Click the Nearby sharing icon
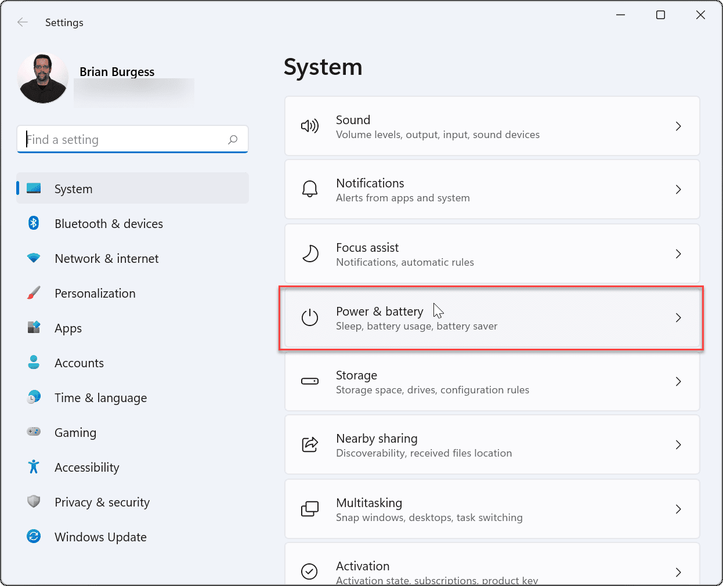 310,444
